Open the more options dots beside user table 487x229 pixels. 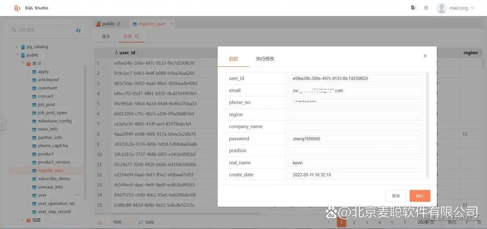tap(77, 195)
